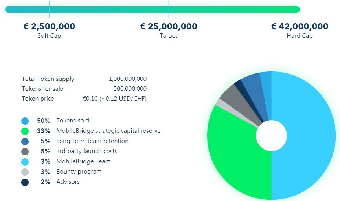Click the gray 3rd party launch costs dot

coord(25,152)
